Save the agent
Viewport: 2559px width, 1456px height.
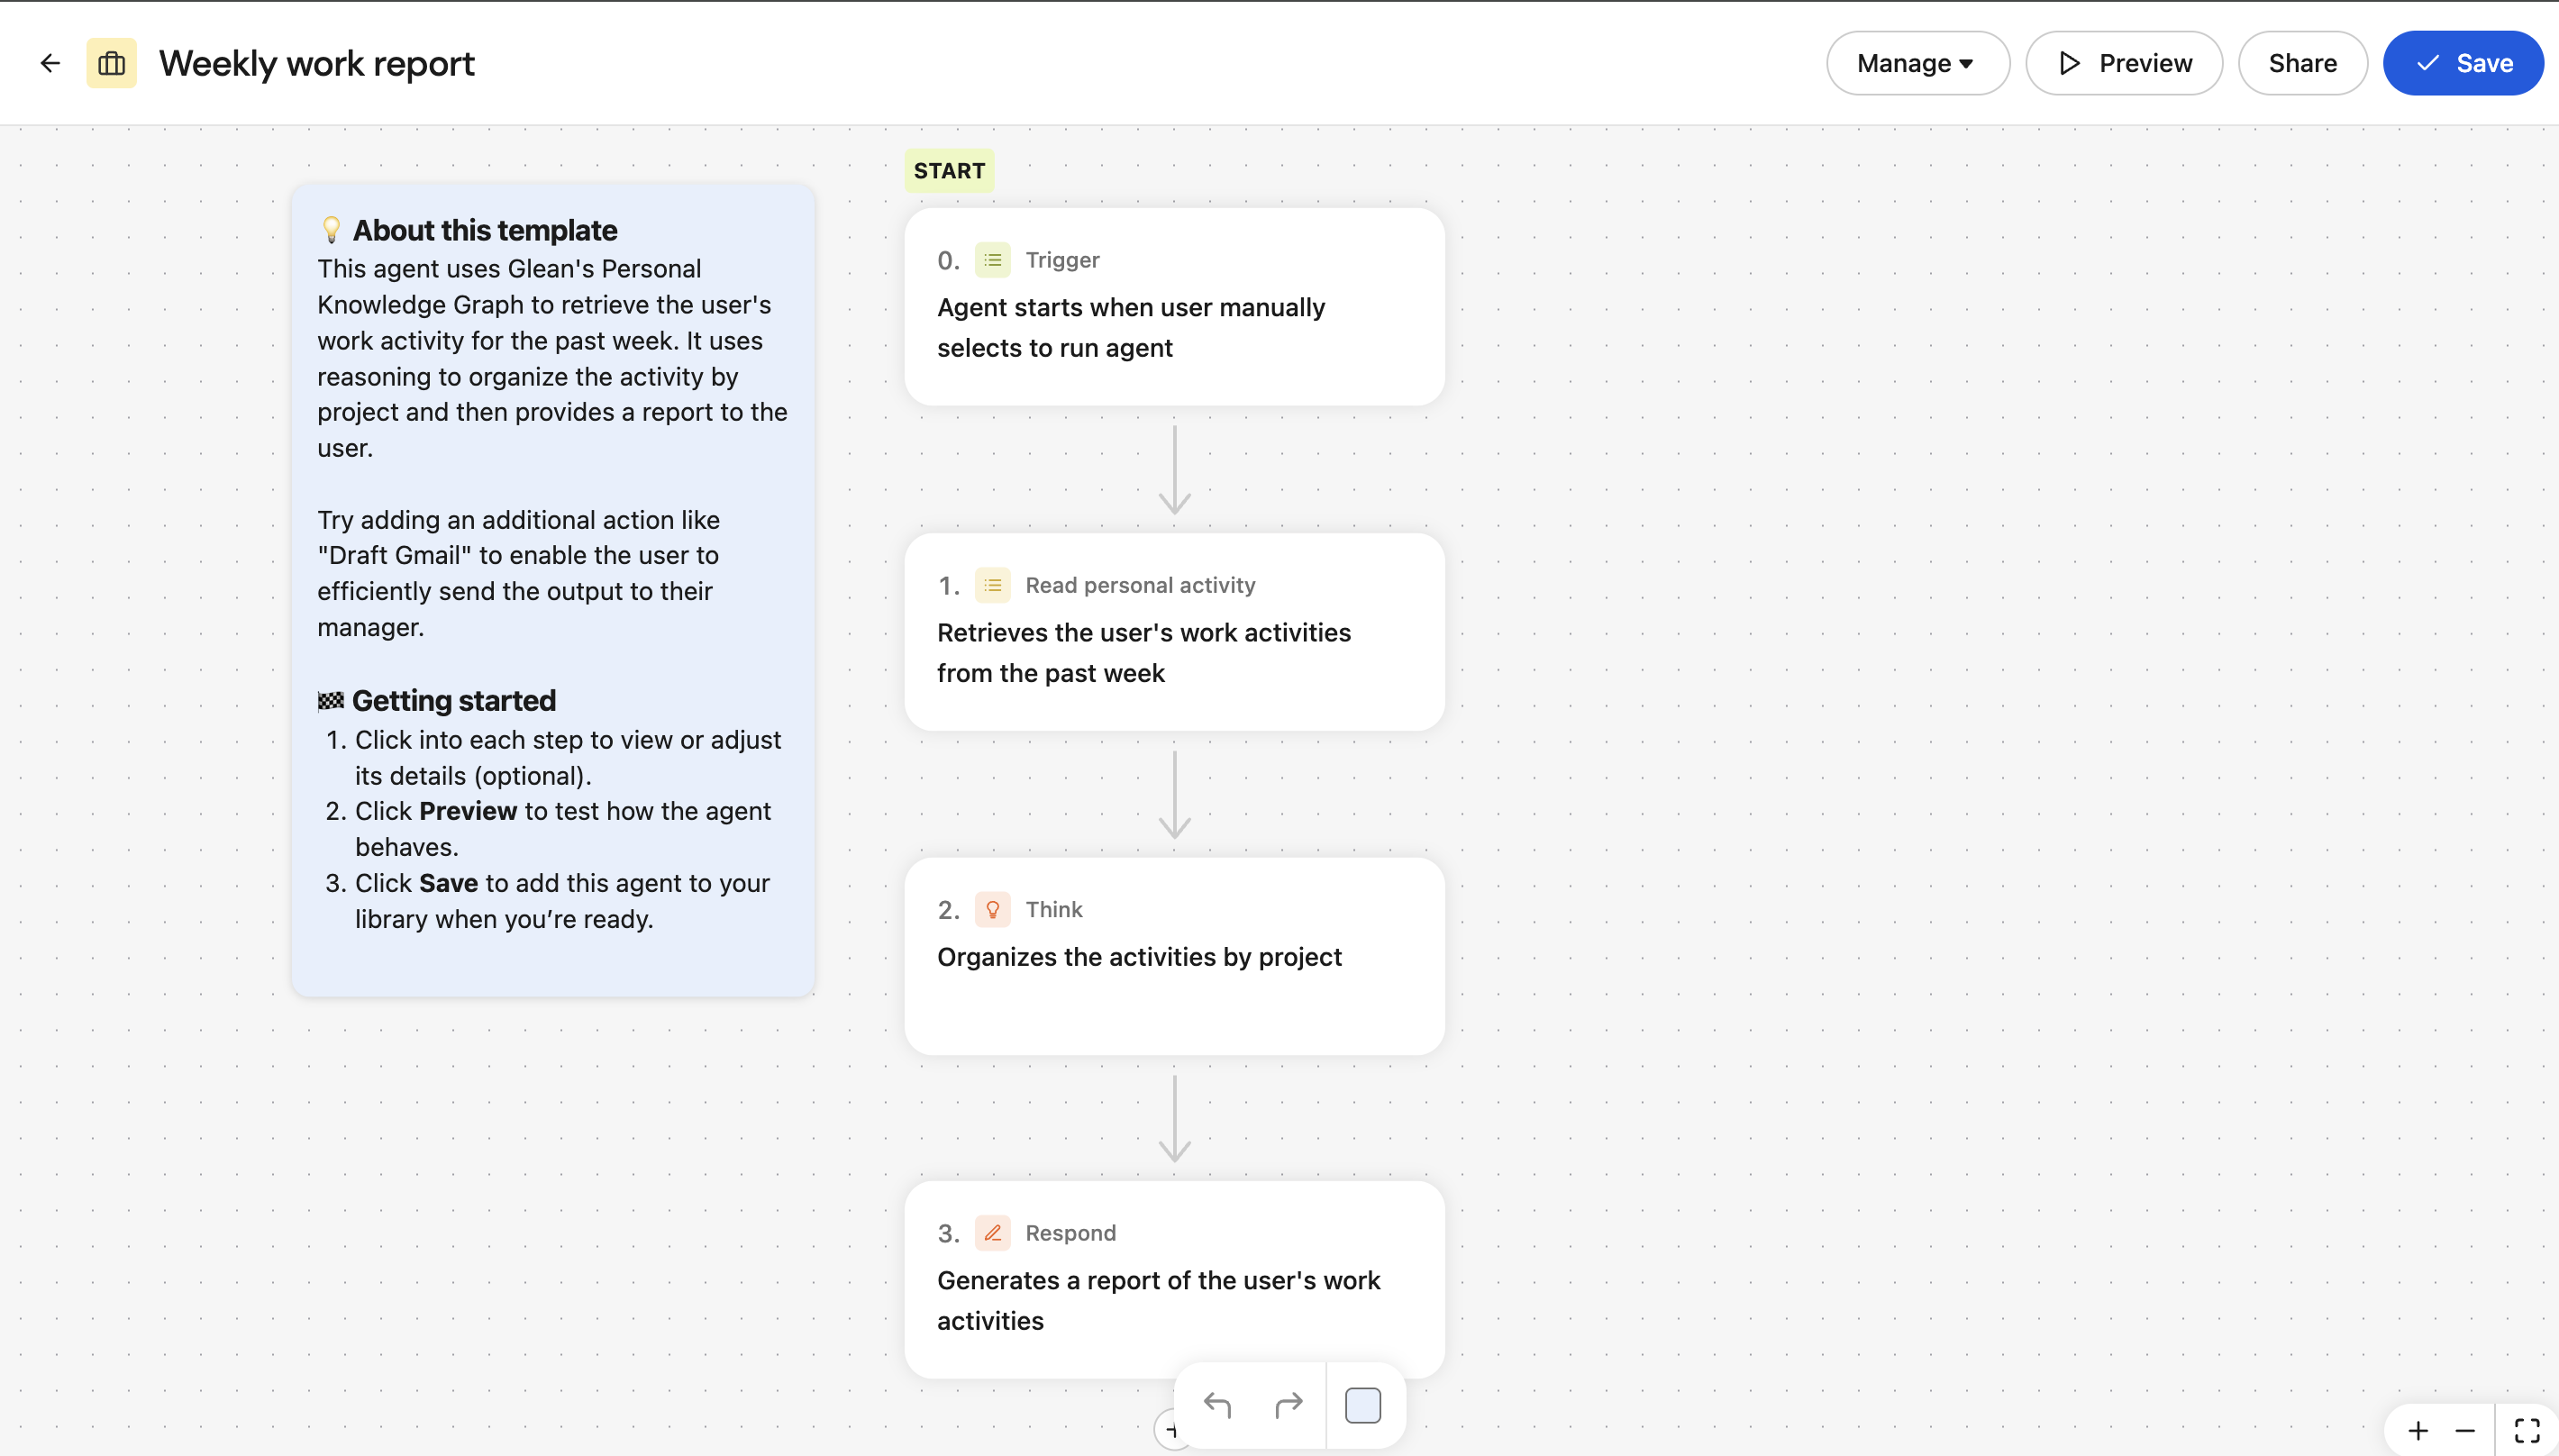2463,63
